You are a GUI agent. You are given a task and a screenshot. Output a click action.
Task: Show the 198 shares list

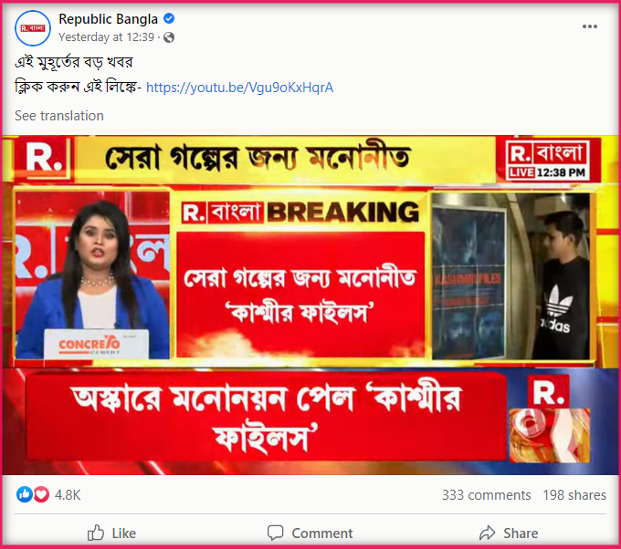click(574, 495)
